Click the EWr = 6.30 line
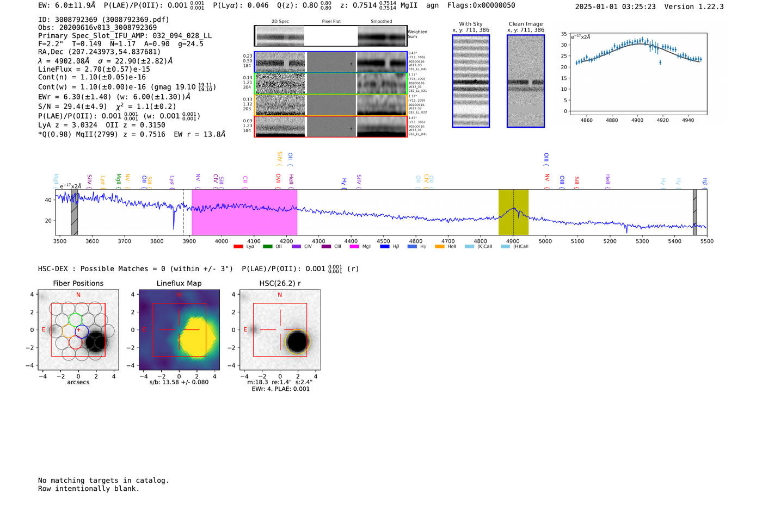Viewport: 762px width, 518px height. (114, 97)
